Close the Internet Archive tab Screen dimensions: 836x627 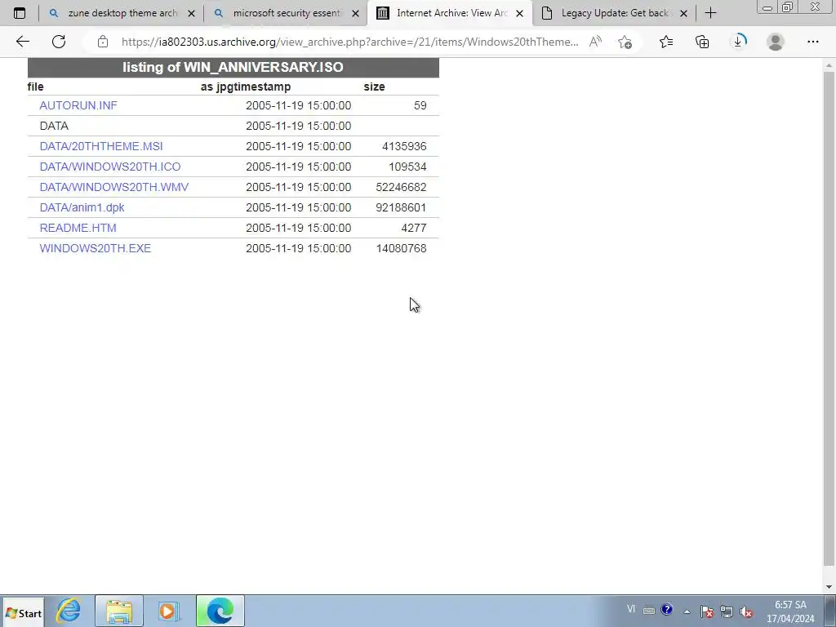tap(519, 14)
